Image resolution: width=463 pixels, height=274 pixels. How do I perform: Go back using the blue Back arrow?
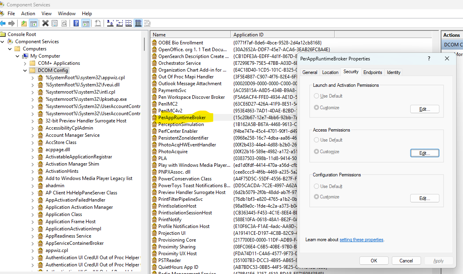3,23
